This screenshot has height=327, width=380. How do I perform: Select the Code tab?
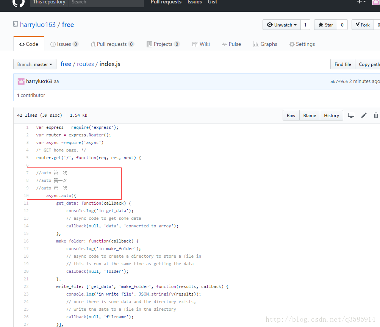[29, 44]
